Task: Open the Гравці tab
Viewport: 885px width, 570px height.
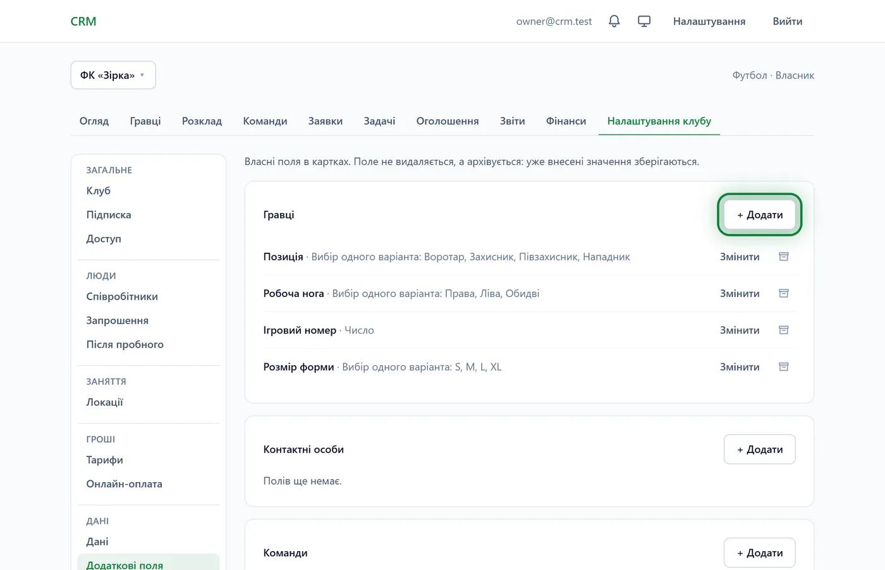Action: click(x=145, y=121)
